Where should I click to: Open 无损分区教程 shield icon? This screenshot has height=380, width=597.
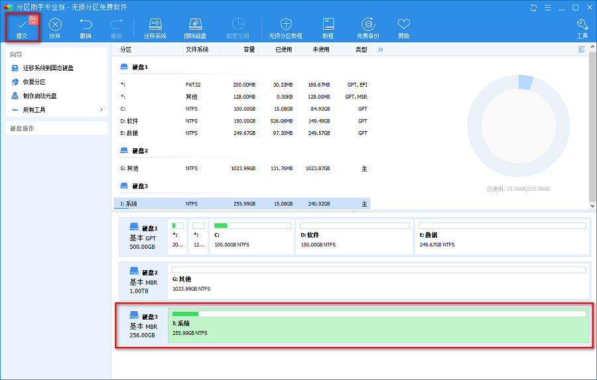(285, 24)
